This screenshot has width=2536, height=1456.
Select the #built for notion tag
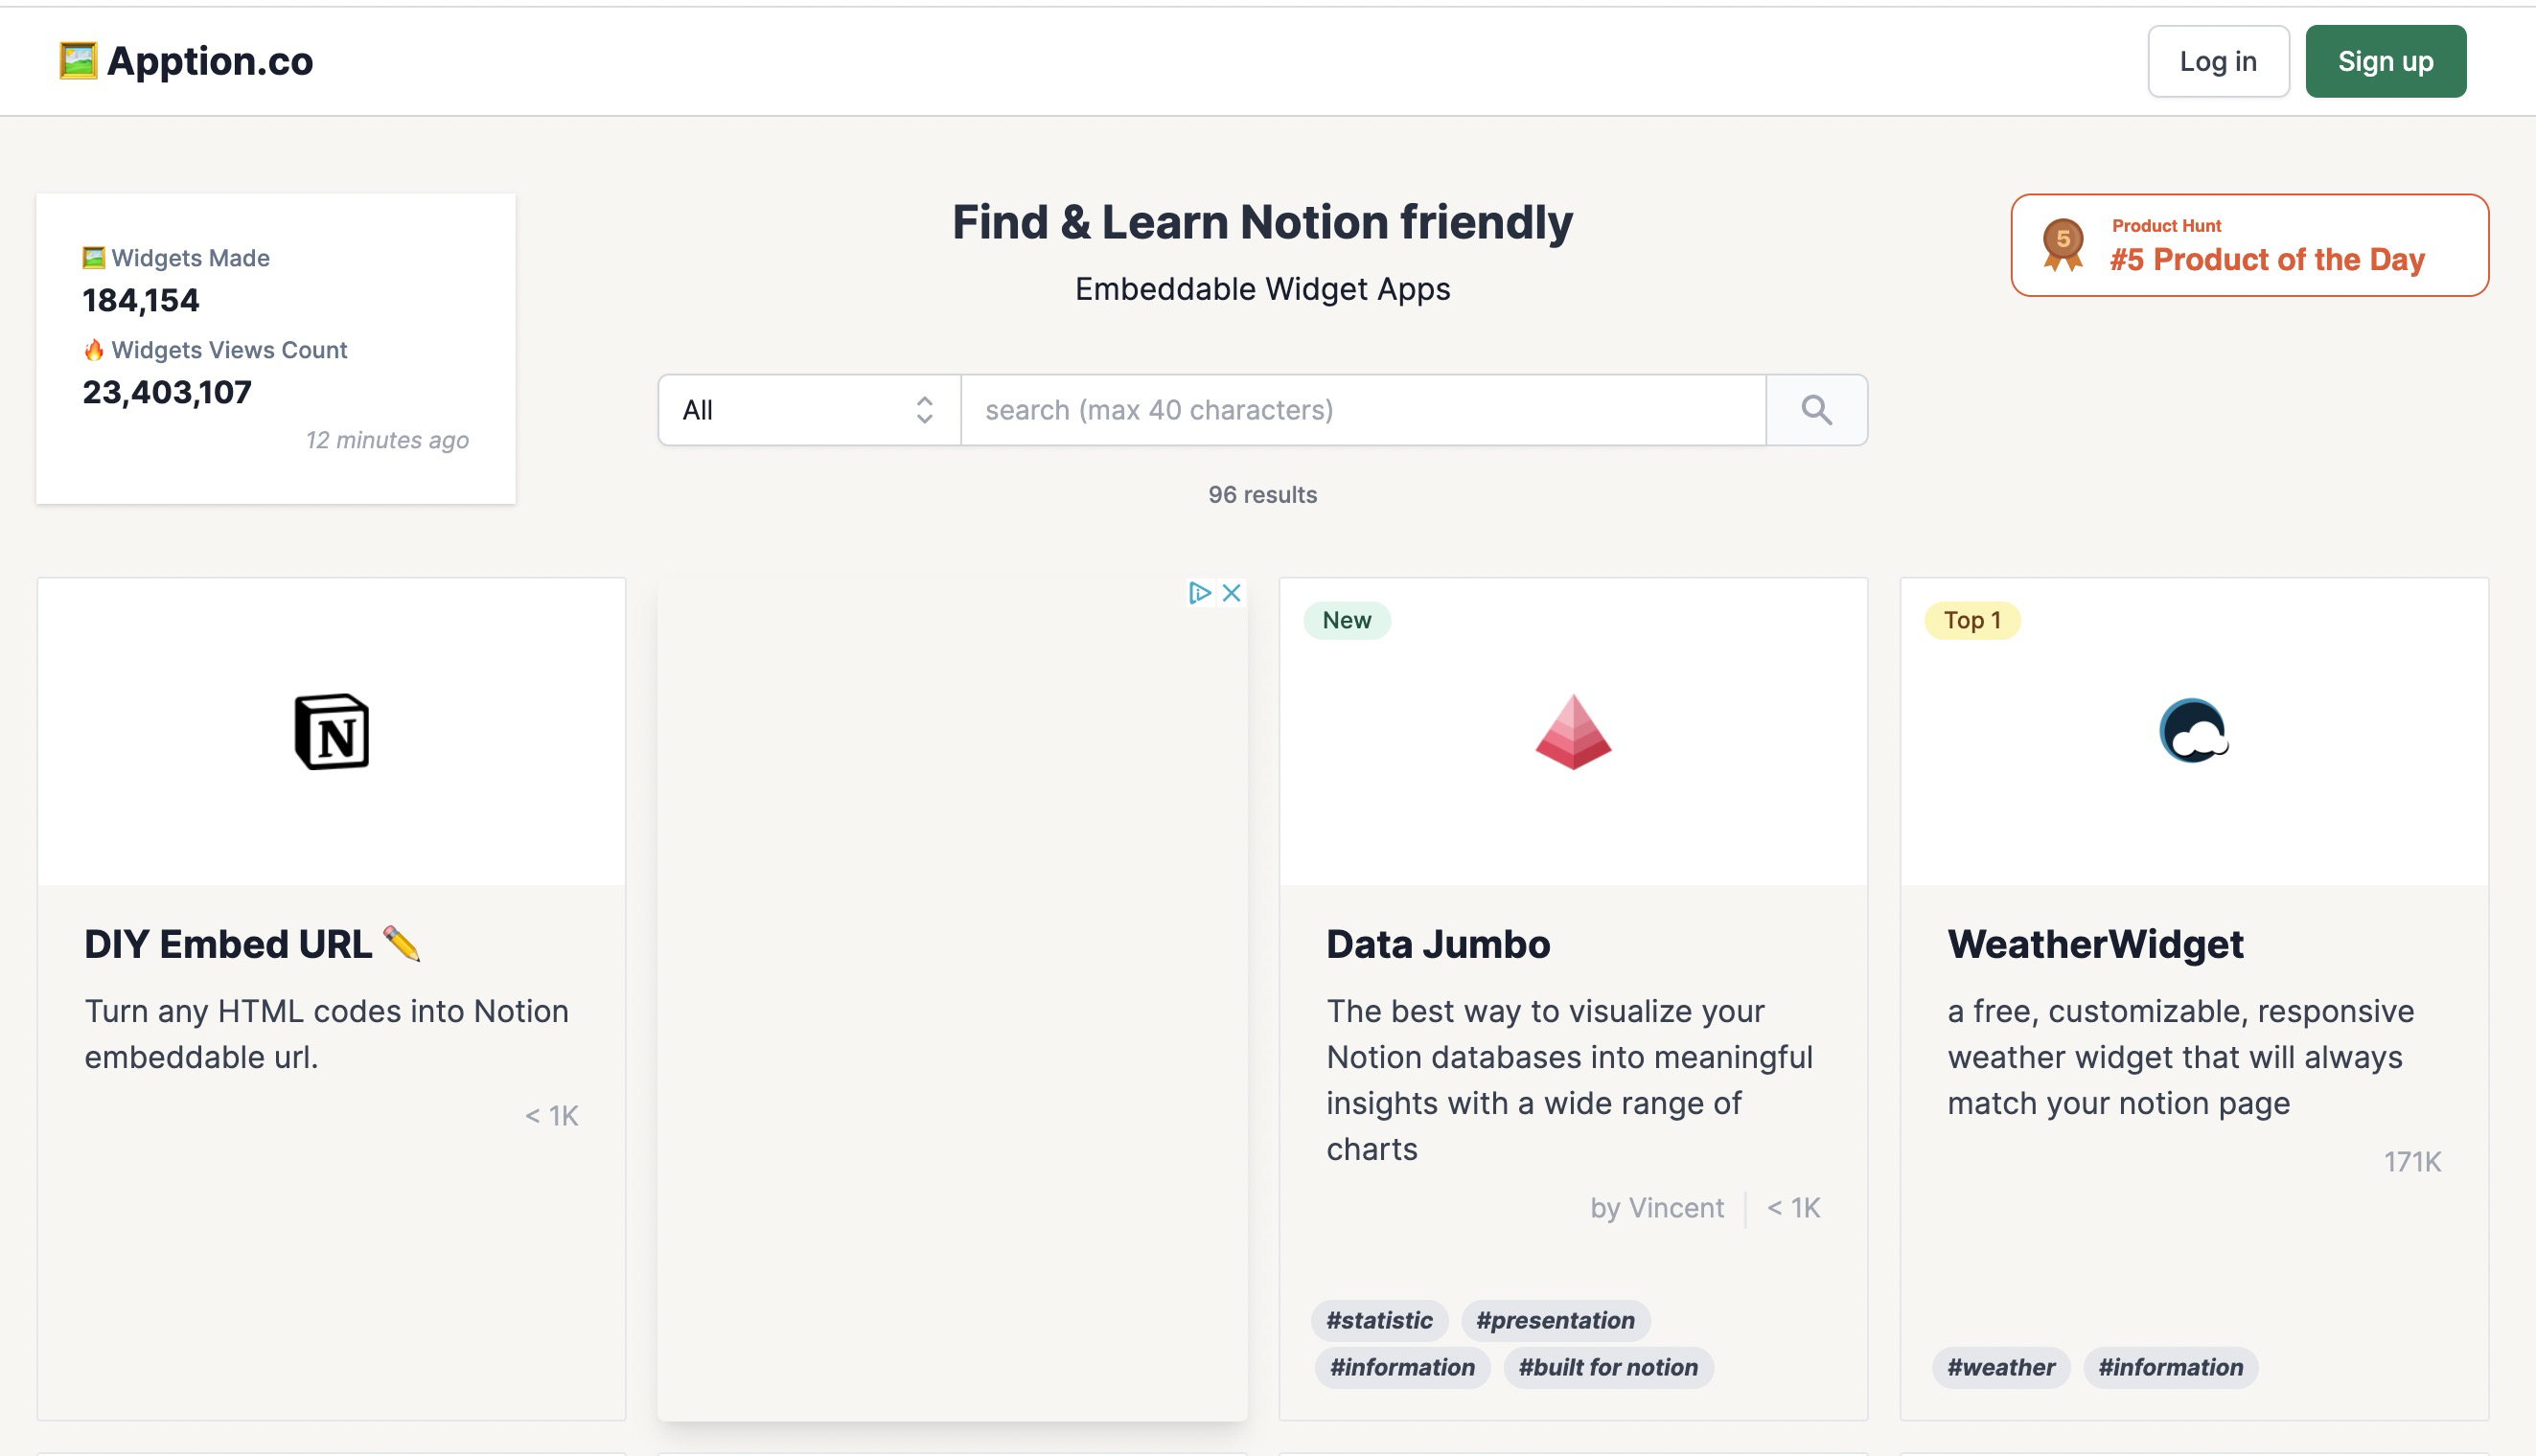1607,1367
